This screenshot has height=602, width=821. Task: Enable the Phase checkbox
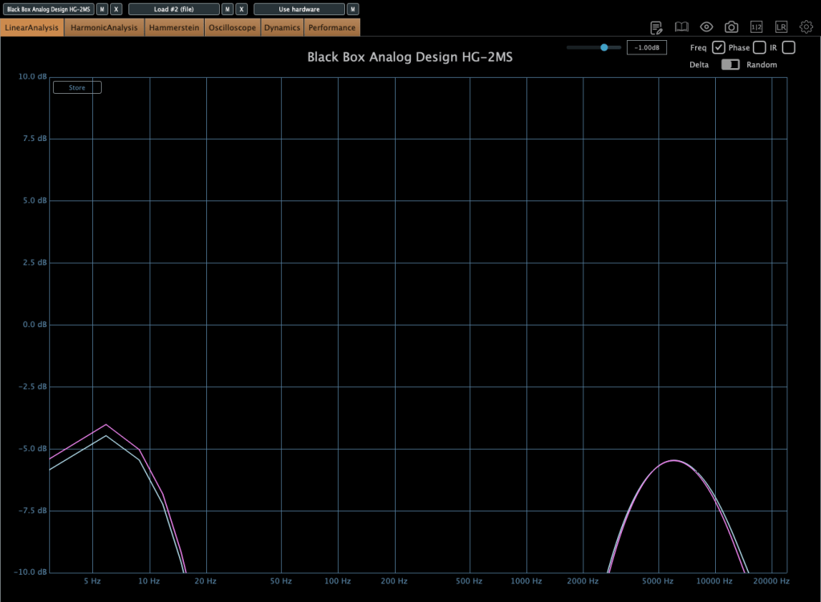759,47
